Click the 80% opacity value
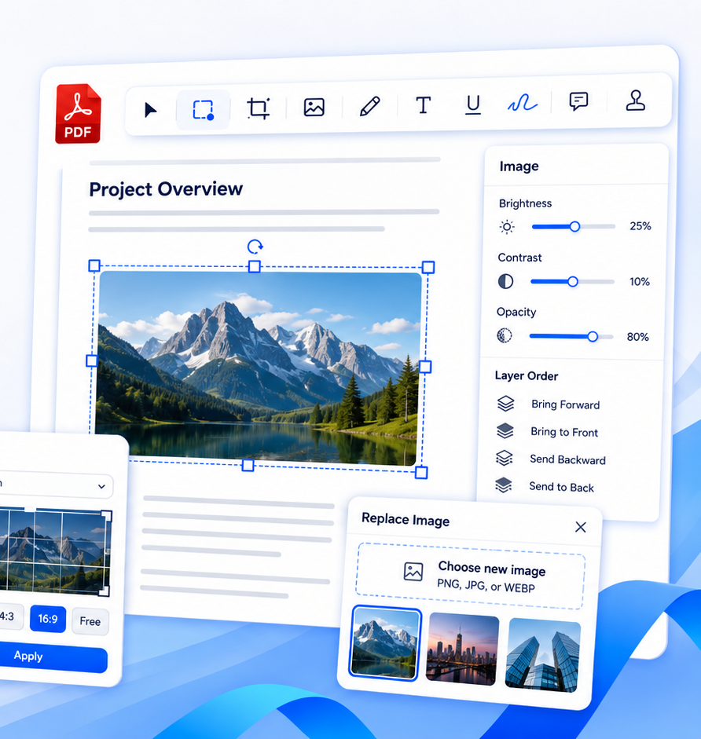The image size is (701, 739). [638, 337]
